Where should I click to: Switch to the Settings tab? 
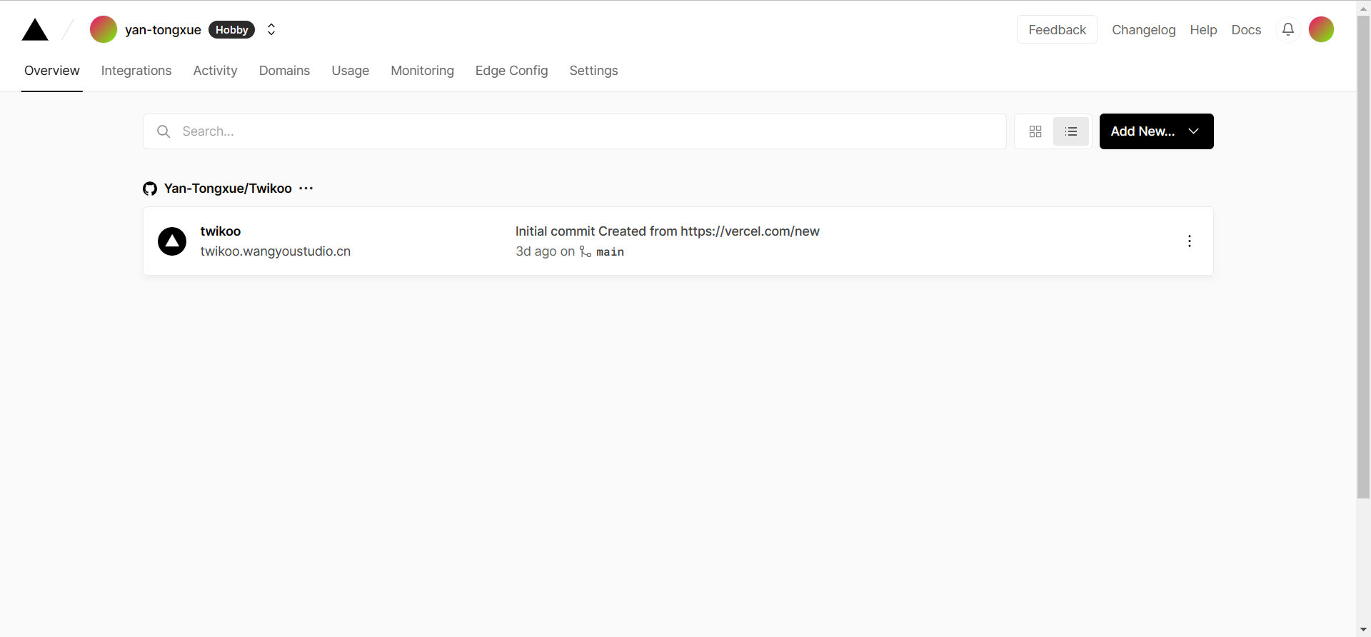tap(593, 71)
